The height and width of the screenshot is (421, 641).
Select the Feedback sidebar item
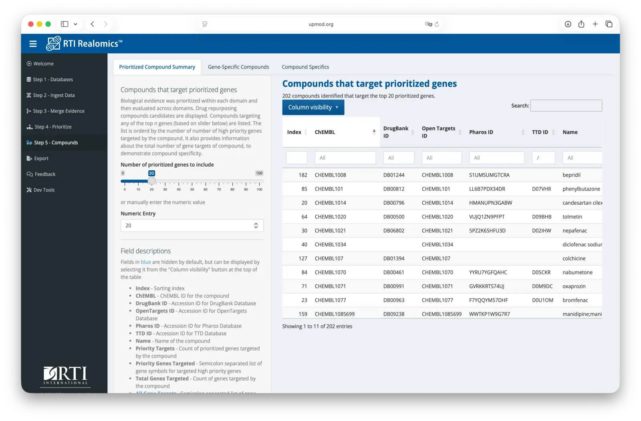pos(45,174)
